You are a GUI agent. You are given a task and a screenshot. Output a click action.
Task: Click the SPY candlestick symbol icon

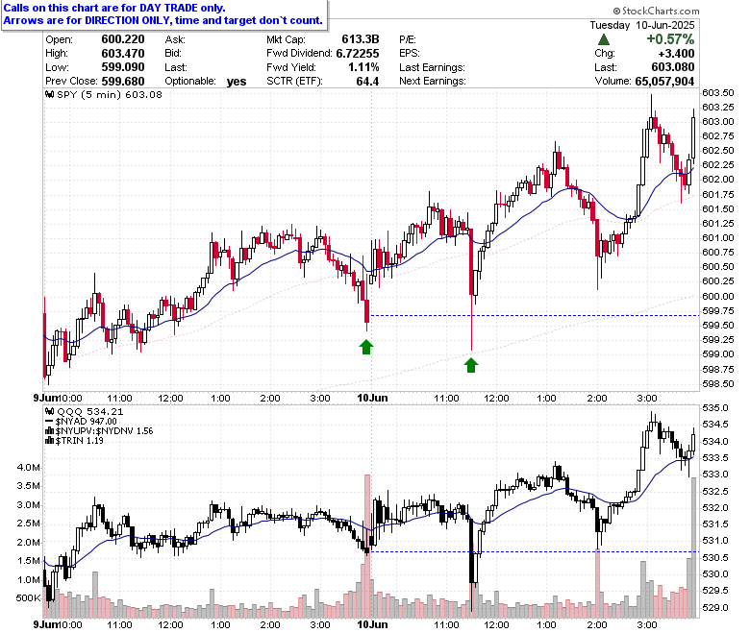point(49,94)
